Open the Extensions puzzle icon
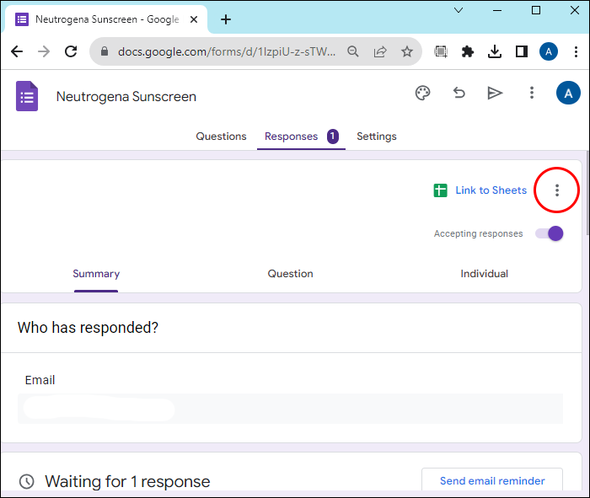Screen dimensions: 590x498 467,51
